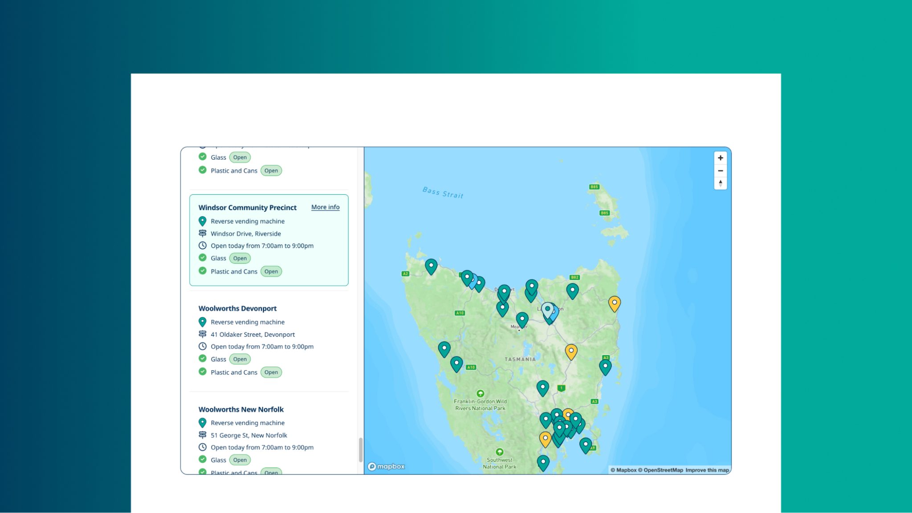Click Glass Open badge under Woolworths Devonport
The width and height of the screenshot is (912, 513).
(240, 359)
